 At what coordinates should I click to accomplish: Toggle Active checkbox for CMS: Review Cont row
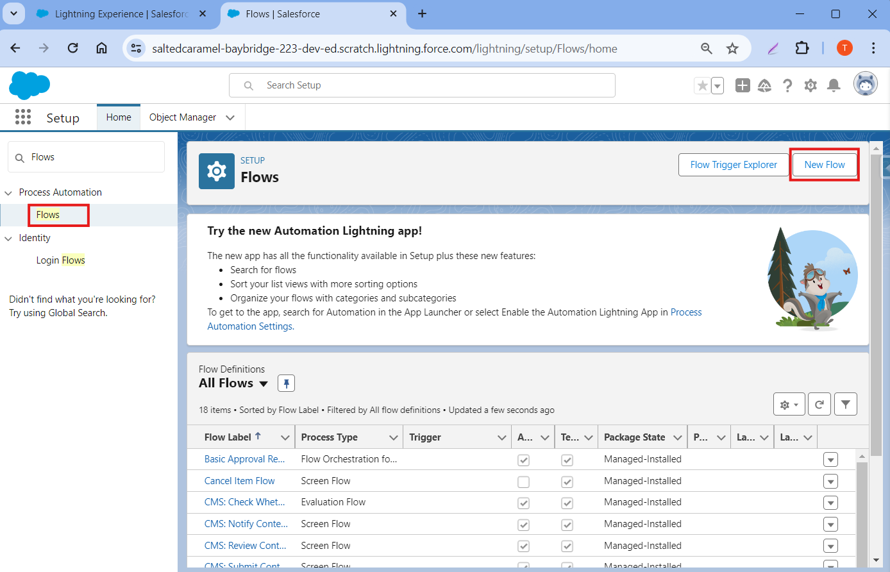coord(523,546)
